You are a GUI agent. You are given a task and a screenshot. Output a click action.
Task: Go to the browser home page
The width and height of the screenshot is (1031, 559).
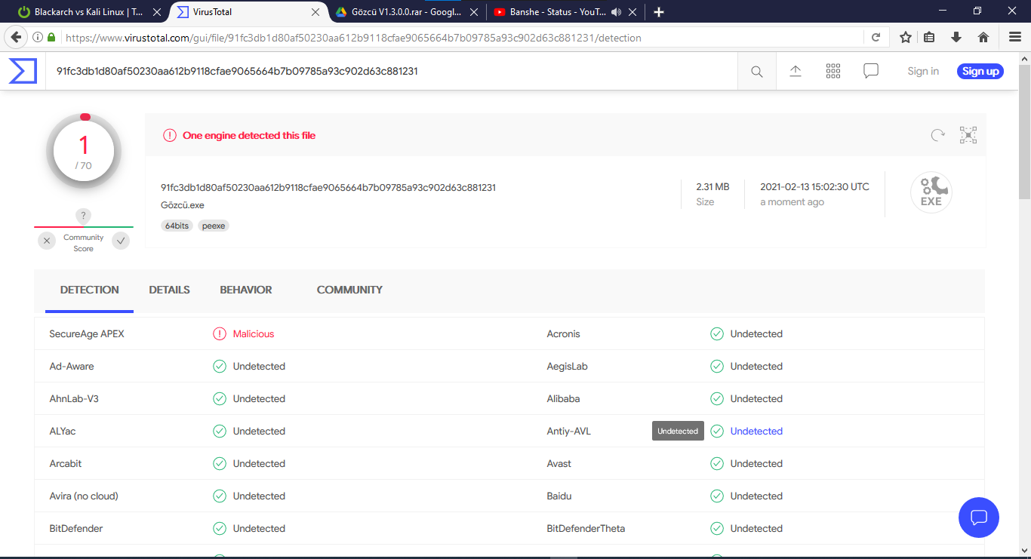tap(983, 37)
